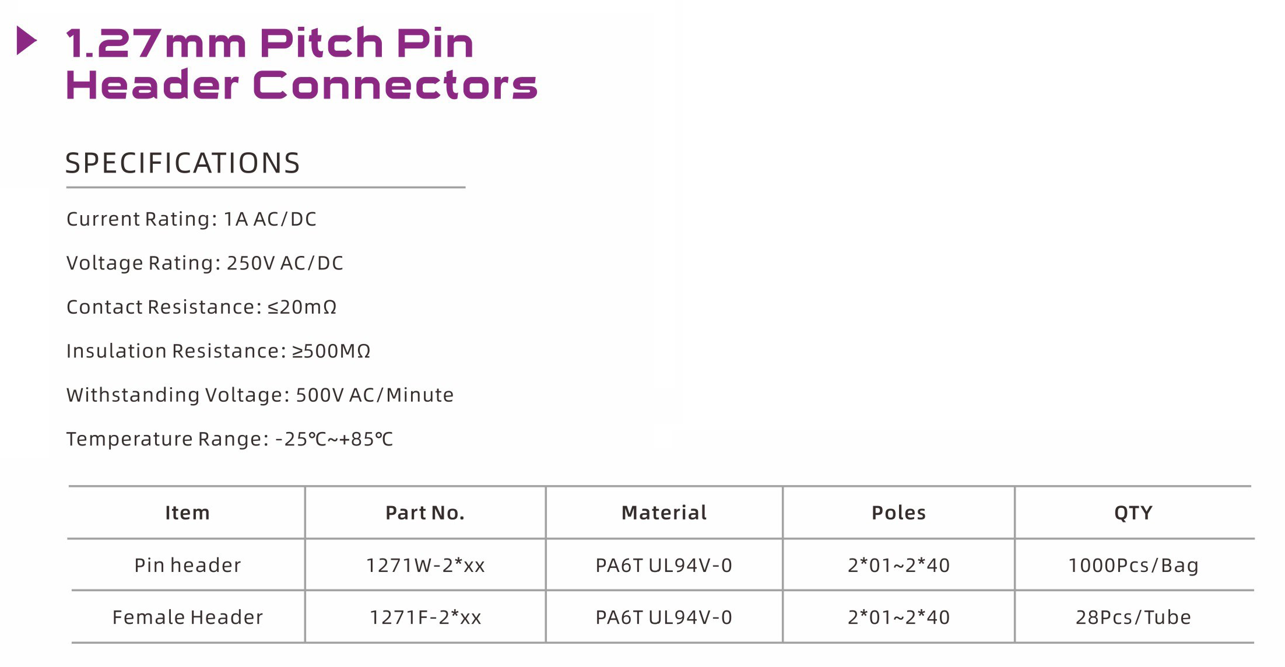
Task: Click the purple triangle arrow beside the title
Action: (26, 41)
